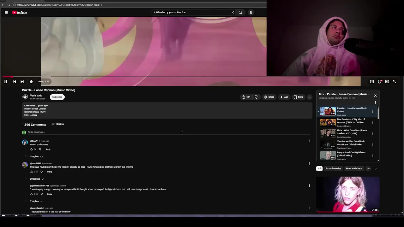Select the From Vada Vada chip
The height and width of the screenshot is (227, 404).
point(354,169)
